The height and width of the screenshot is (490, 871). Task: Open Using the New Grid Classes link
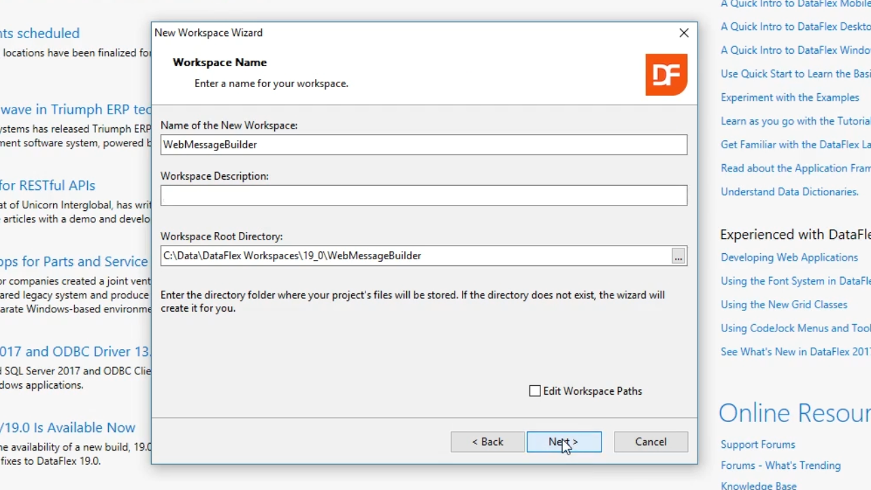(783, 304)
